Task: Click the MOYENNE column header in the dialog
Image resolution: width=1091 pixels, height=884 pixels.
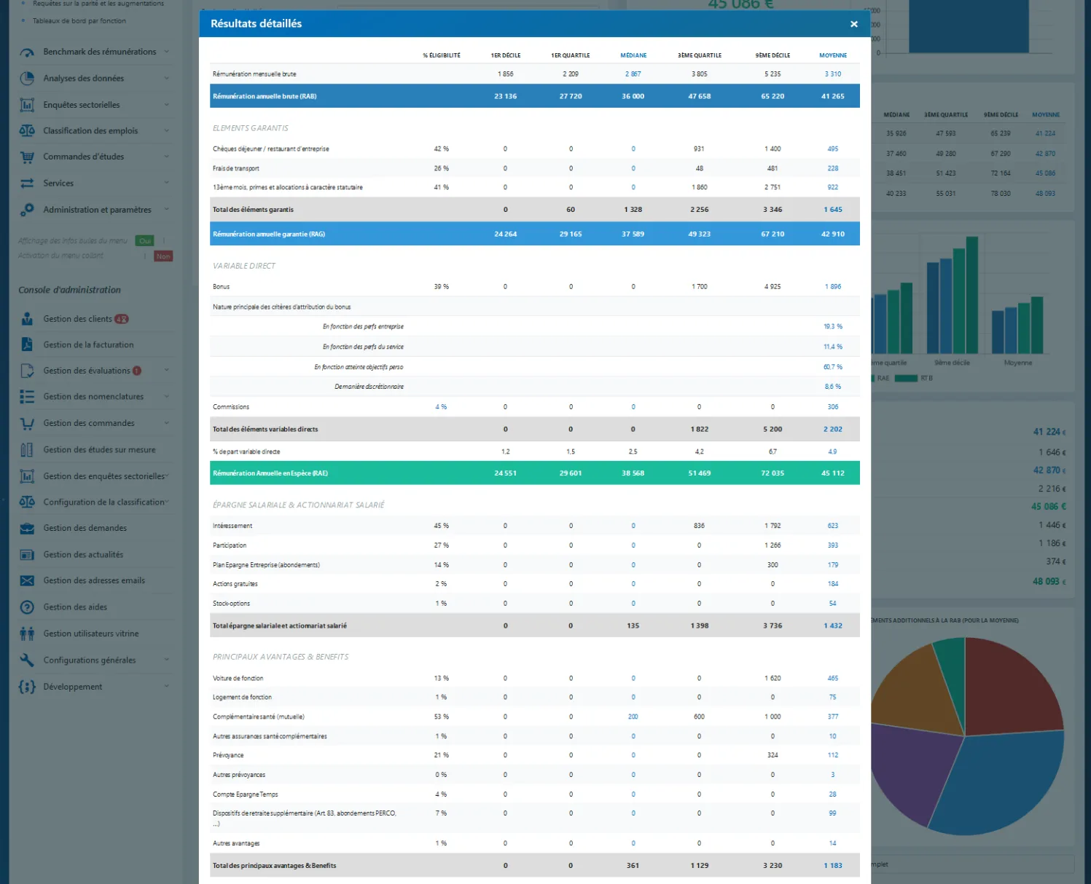Action: [x=833, y=55]
